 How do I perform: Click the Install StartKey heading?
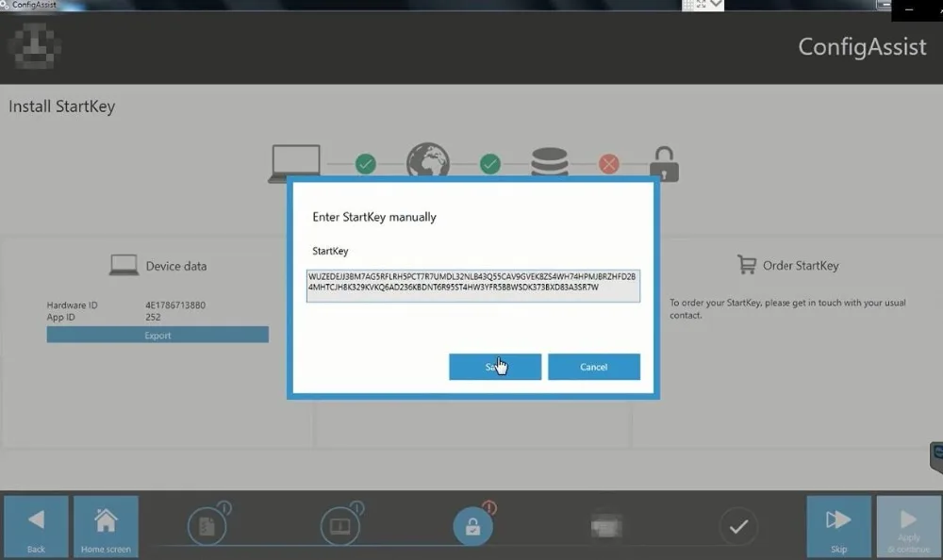pos(61,107)
